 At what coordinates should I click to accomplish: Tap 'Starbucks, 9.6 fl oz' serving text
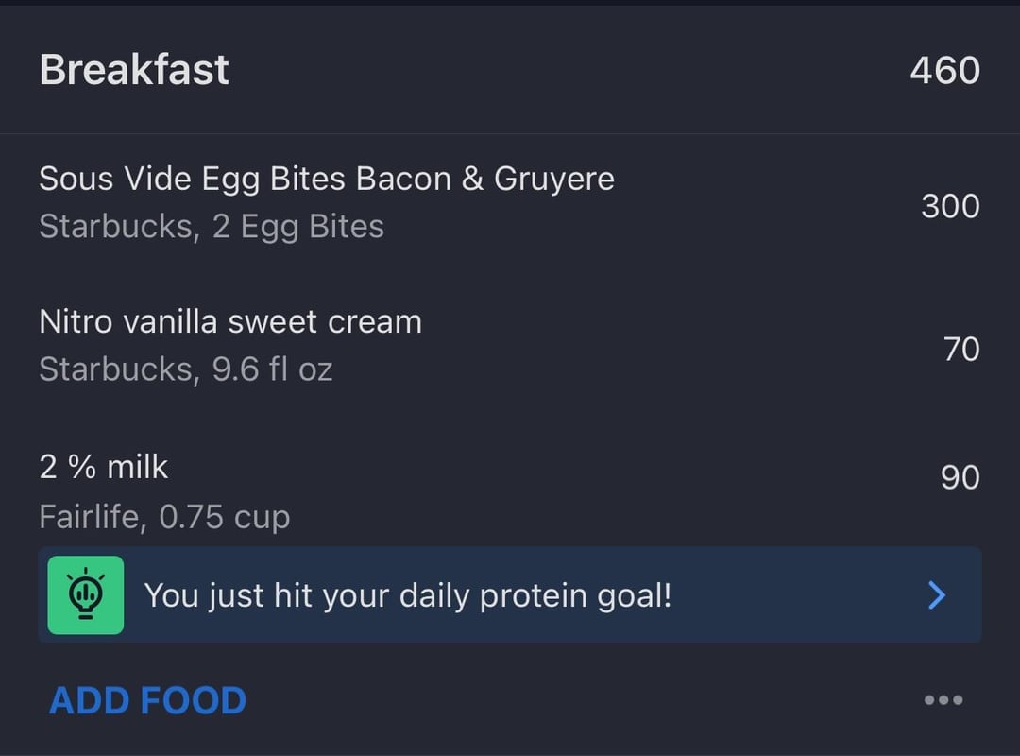(x=186, y=369)
